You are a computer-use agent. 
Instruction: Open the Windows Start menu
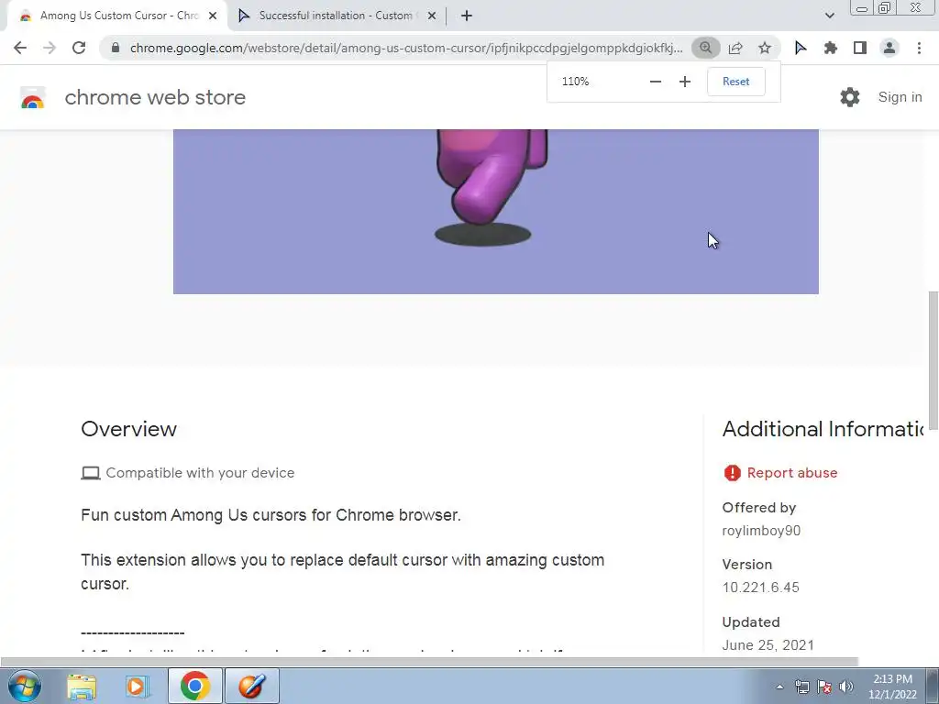click(x=25, y=686)
